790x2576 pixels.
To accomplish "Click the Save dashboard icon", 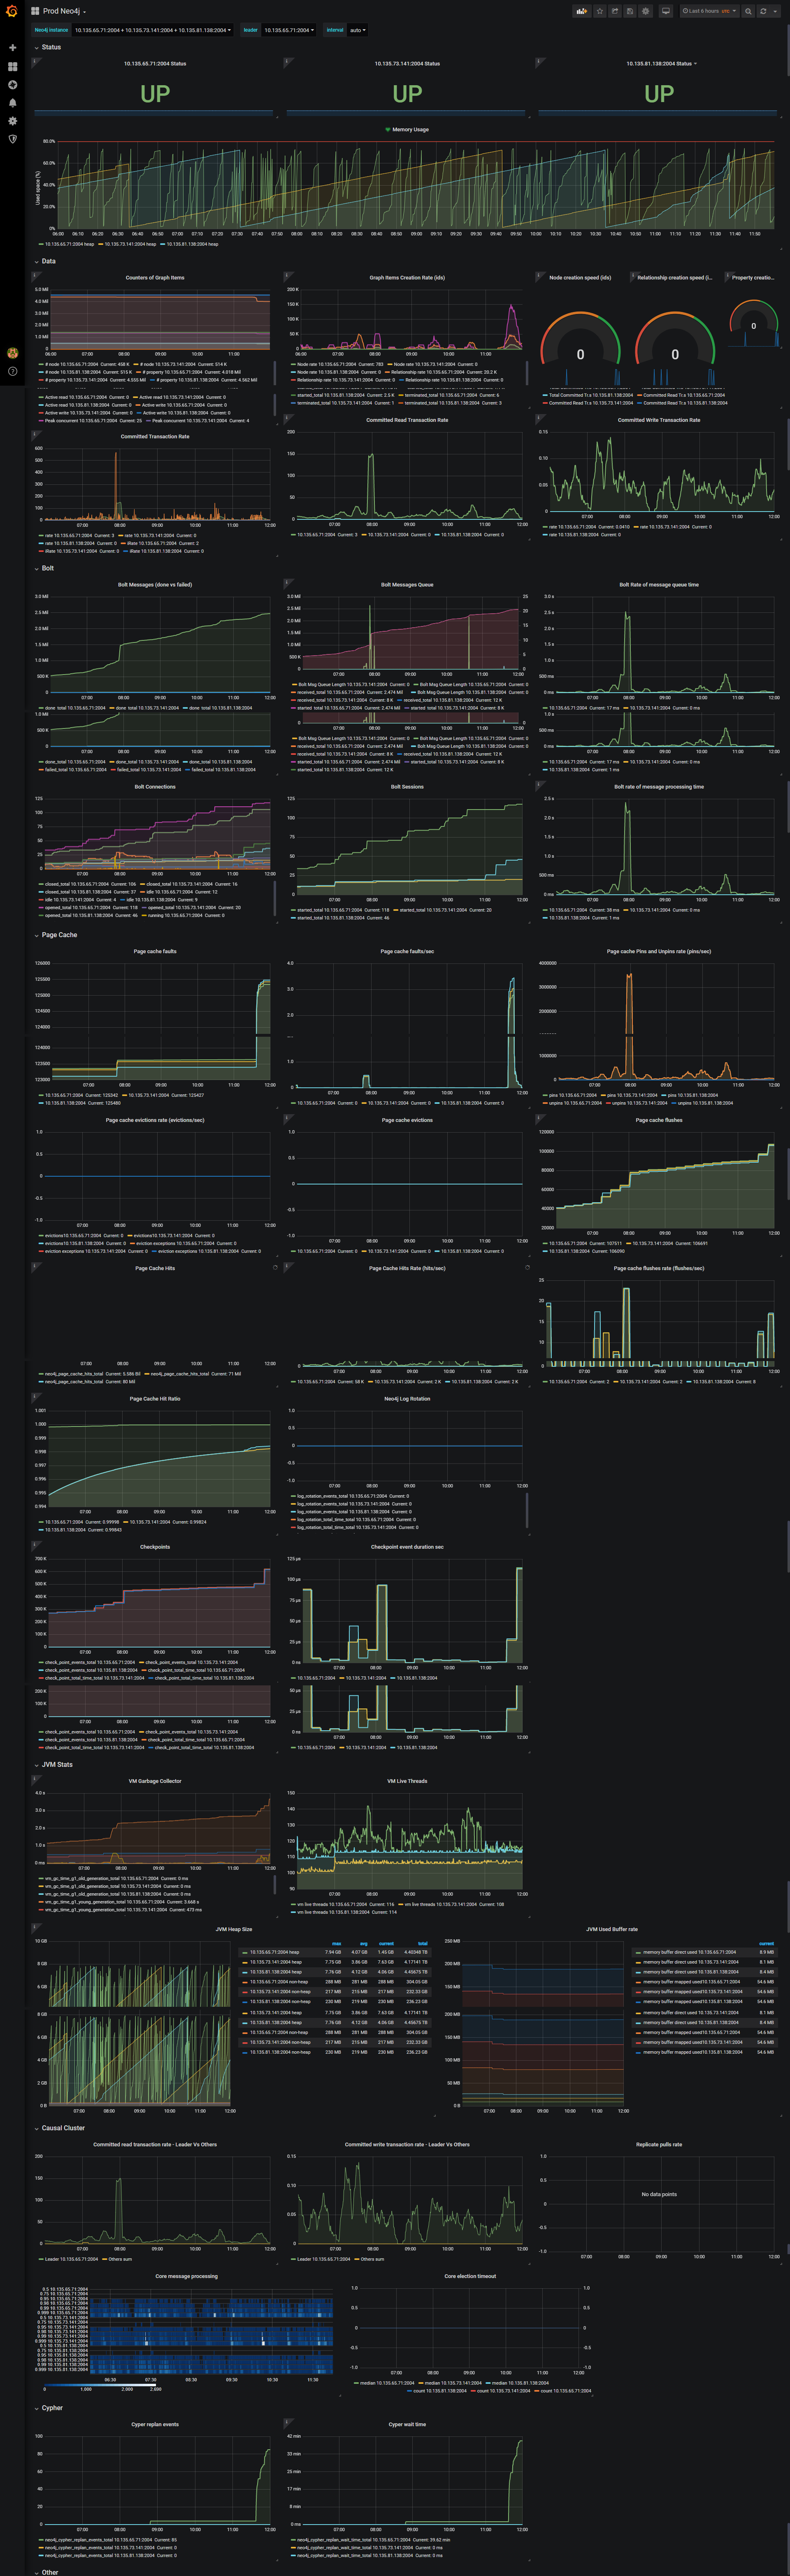I will coord(630,11).
